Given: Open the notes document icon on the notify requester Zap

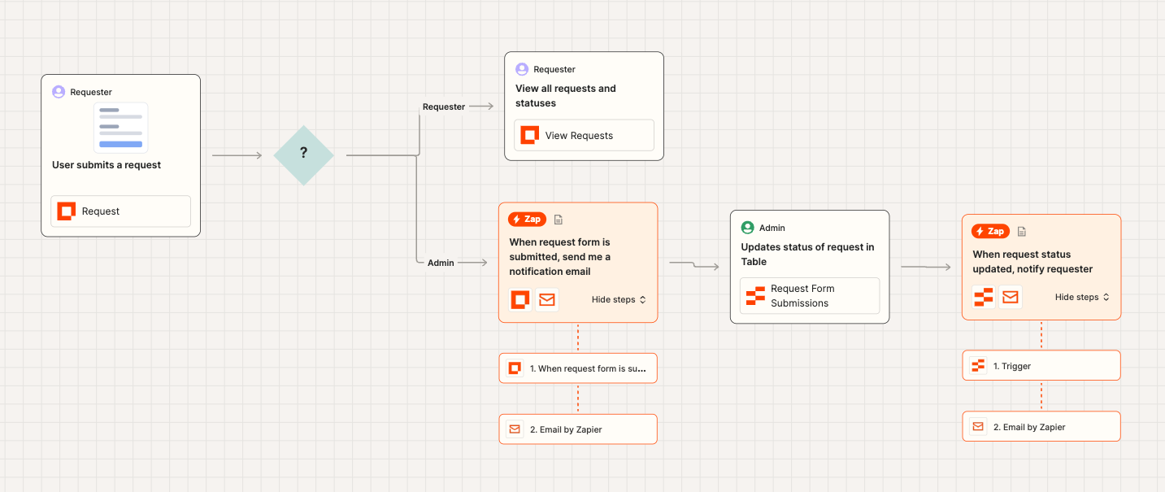Looking at the screenshot, I should pos(1021,231).
